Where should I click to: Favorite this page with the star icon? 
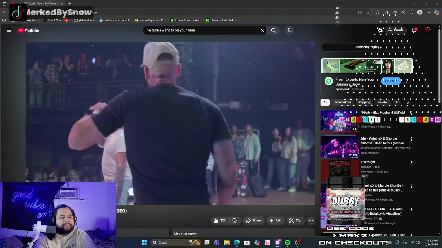[x=367, y=12]
